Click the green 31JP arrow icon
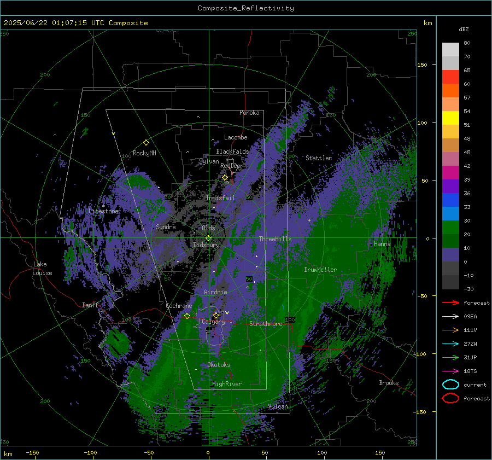The width and height of the screenshot is (492, 460). [x=450, y=357]
